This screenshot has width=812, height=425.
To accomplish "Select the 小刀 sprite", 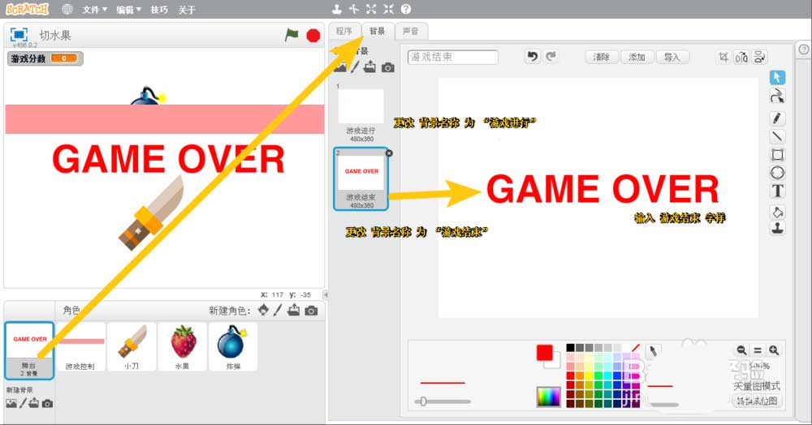I will tap(132, 347).
